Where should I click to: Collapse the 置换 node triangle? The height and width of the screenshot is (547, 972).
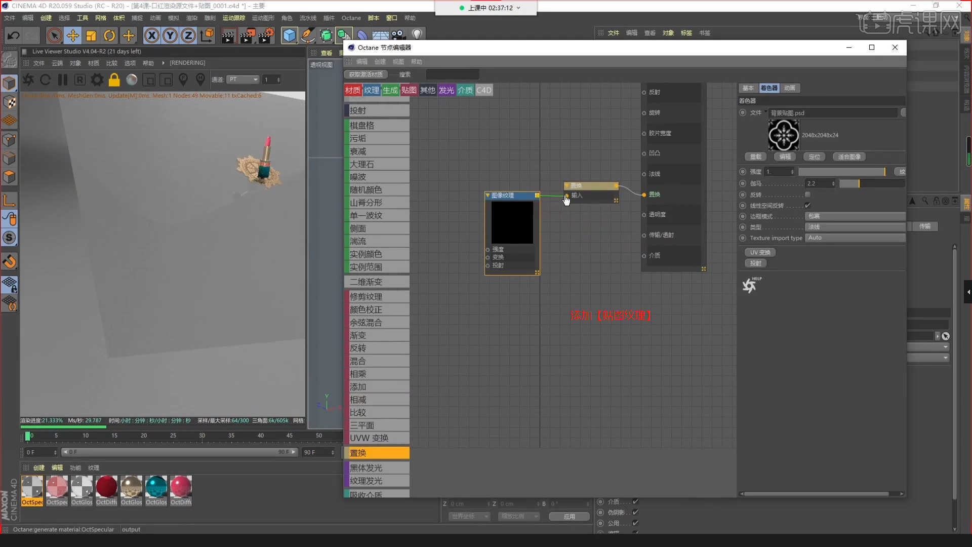[567, 185]
